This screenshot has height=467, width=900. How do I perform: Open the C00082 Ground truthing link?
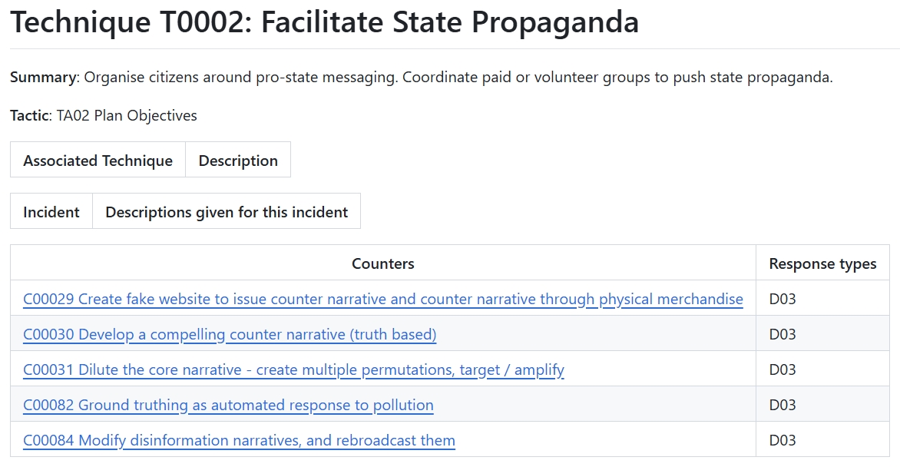tap(228, 405)
